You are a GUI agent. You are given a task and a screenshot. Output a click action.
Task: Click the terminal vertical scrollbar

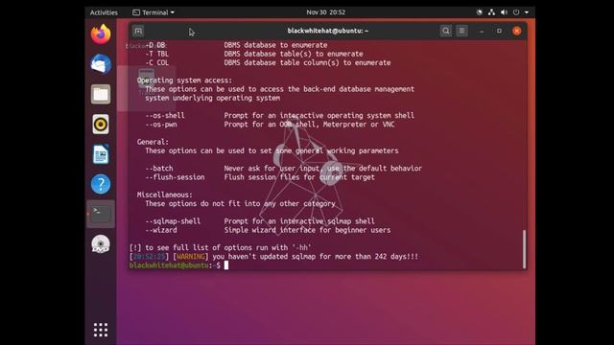[524, 249]
